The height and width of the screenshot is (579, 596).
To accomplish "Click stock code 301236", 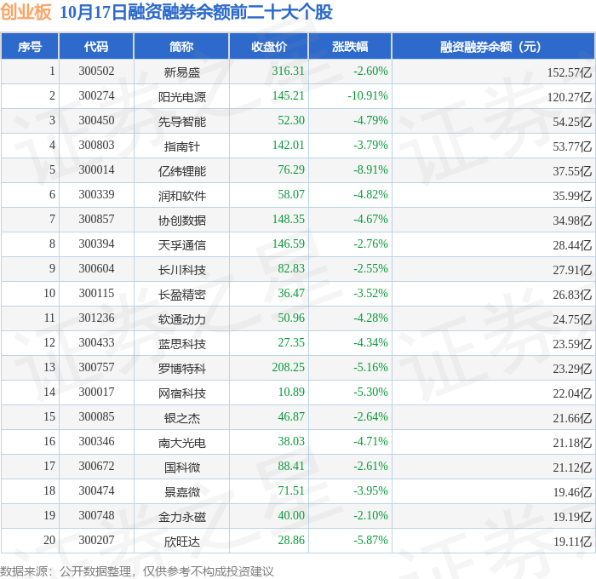I will pyautogui.click(x=96, y=318).
